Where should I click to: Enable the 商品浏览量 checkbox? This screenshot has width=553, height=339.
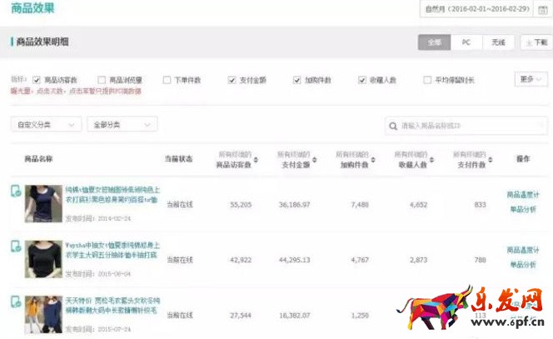tap(102, 80)
